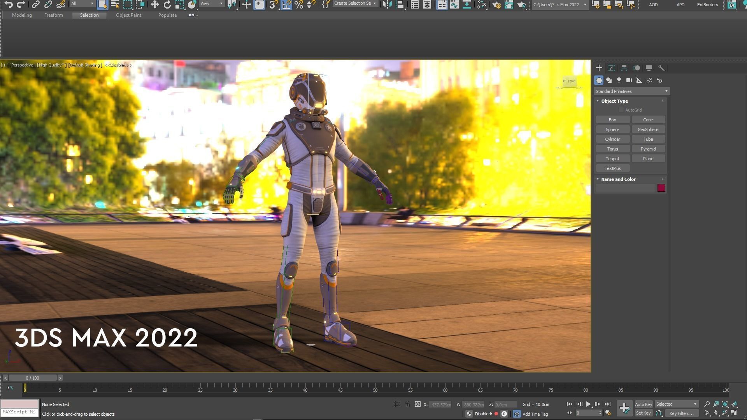747x420 pixels.
Task: Toggle the Percent Snap button
Action: pyautogui.click(x=299, y=4)
